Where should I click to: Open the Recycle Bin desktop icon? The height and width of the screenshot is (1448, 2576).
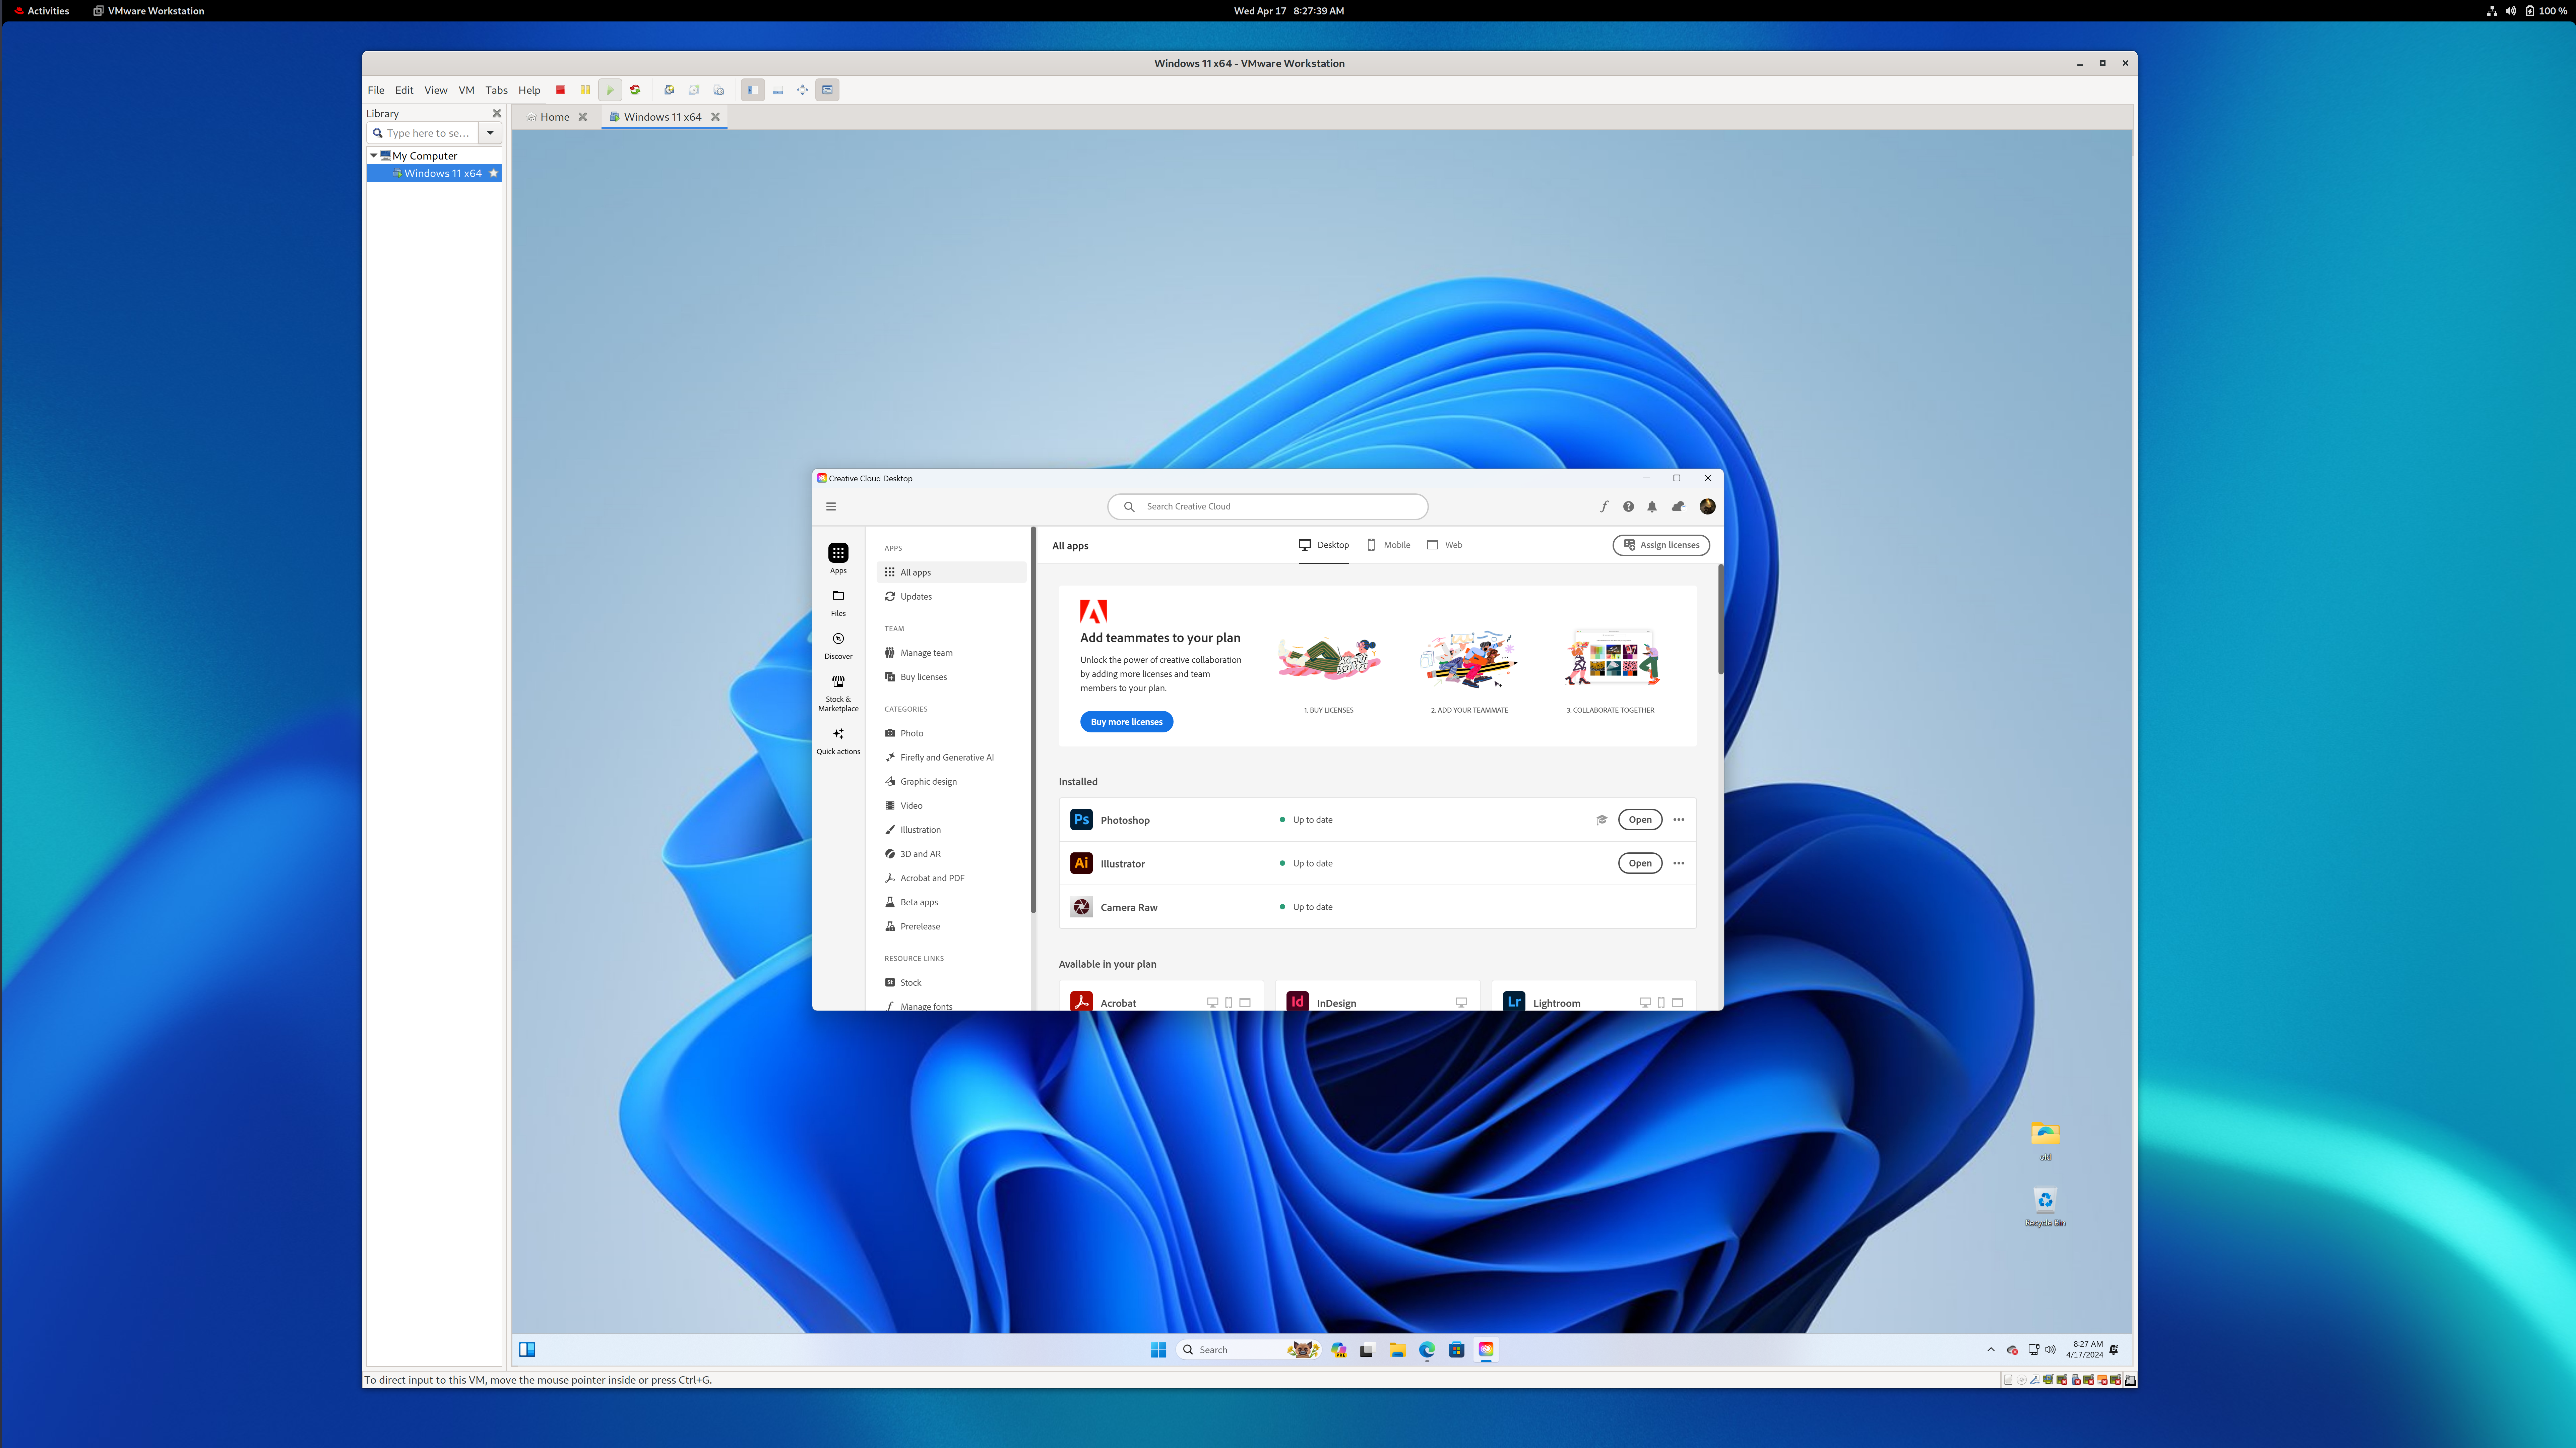(2045, 1207)
